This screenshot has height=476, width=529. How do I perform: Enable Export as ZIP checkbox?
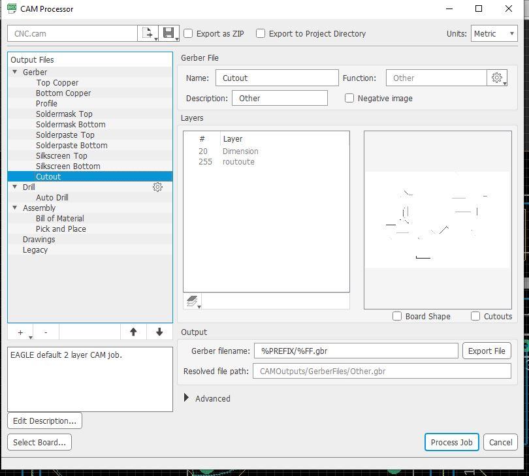[188, 33]
